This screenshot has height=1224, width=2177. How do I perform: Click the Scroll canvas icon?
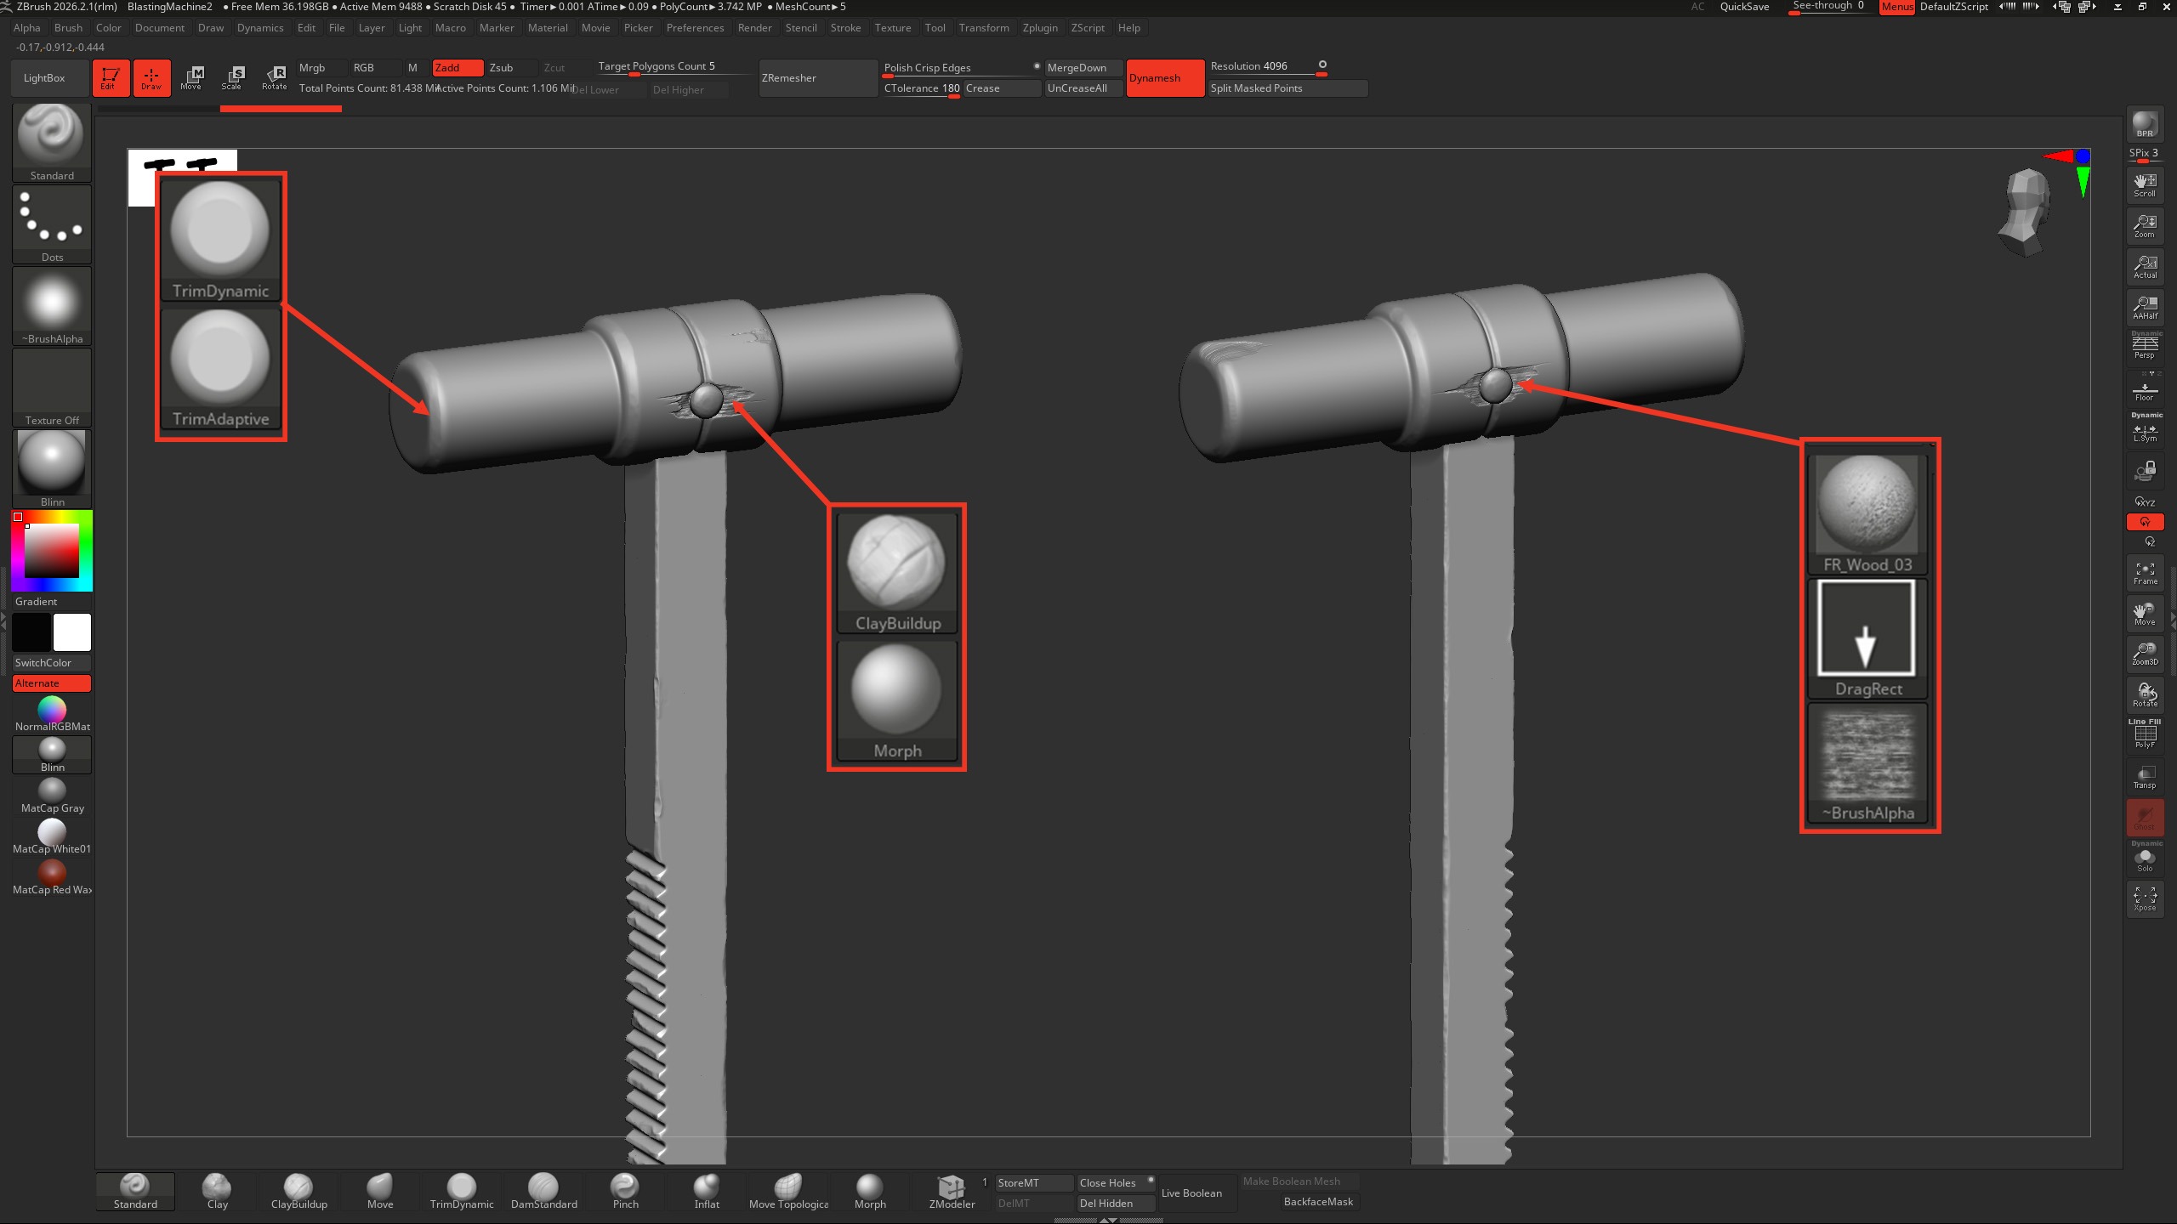(2145, 184)
